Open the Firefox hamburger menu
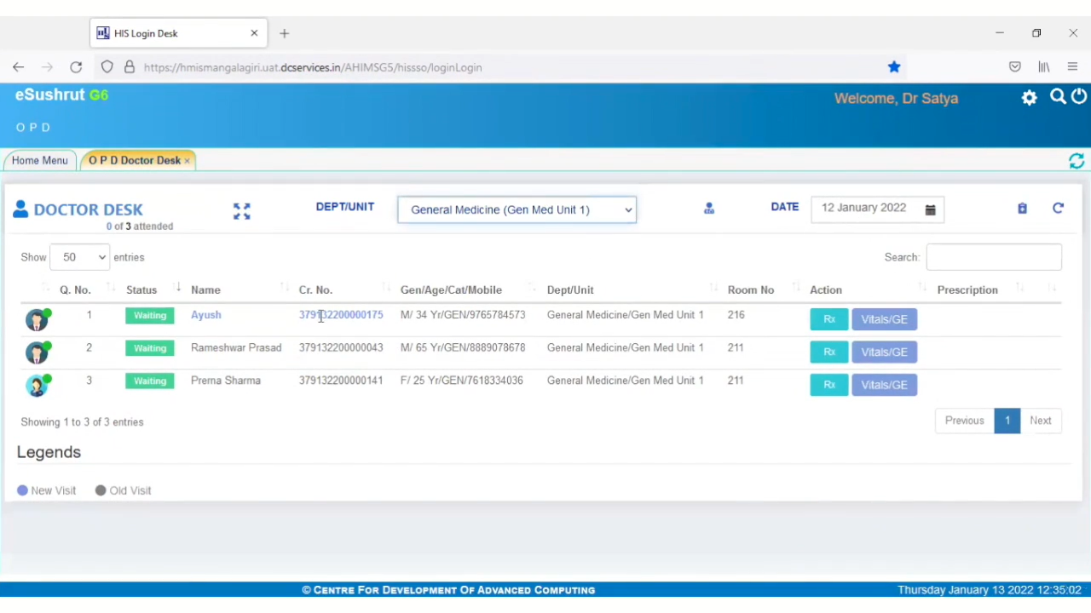Viewport: 1091px width, 613px height. (x=1073, y=67)
